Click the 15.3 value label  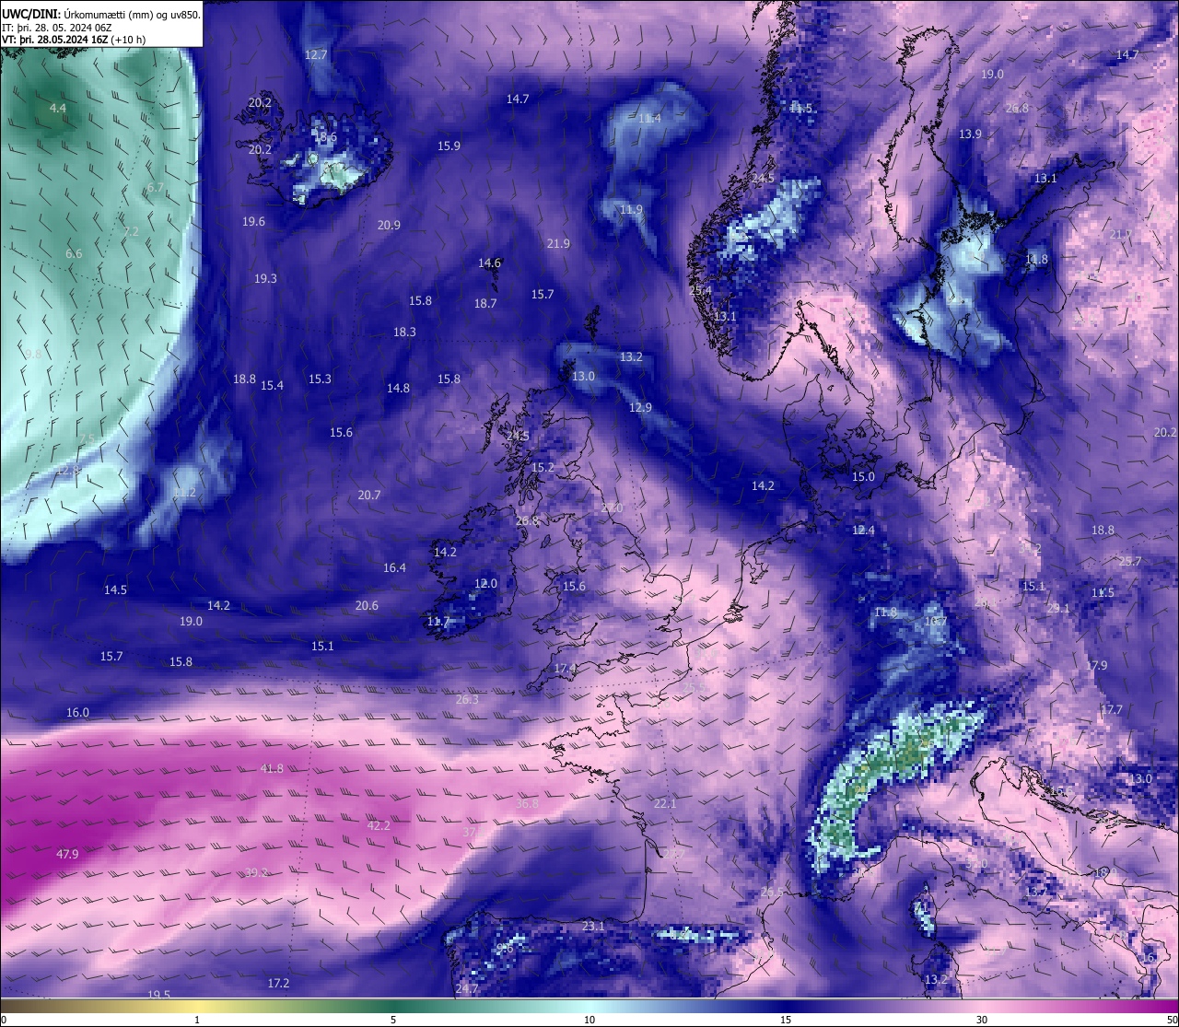(320, 379)
